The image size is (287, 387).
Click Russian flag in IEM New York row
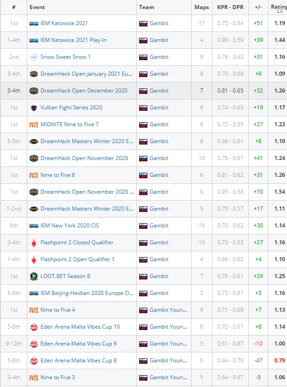click(x=143, y=226)
